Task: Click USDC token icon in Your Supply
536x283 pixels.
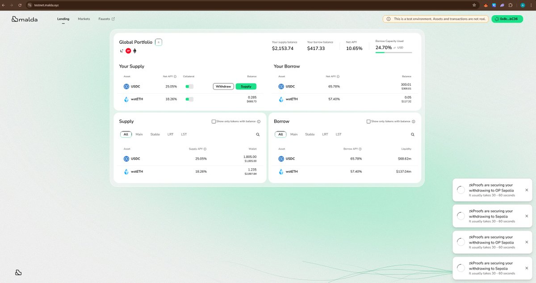Action: [x=126, y=87]
